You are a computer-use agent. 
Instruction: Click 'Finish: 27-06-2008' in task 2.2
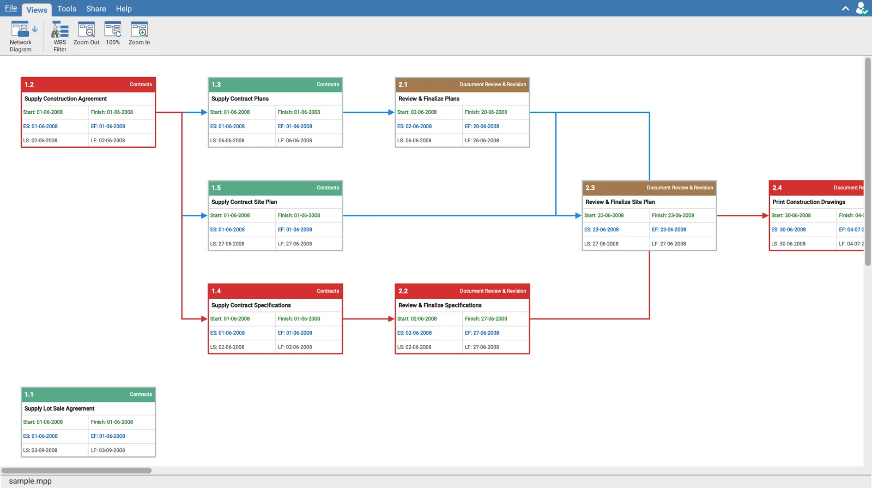coord(486,319)
